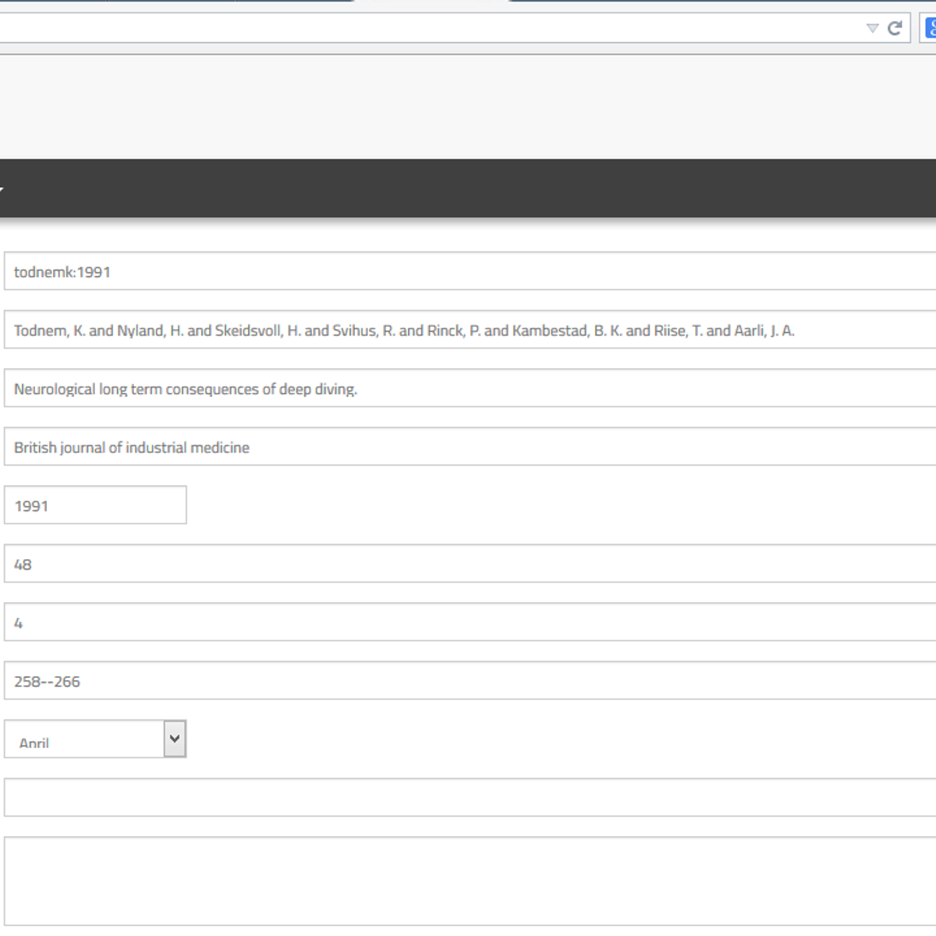Focus the pages field '258--266'

[468, 681]
